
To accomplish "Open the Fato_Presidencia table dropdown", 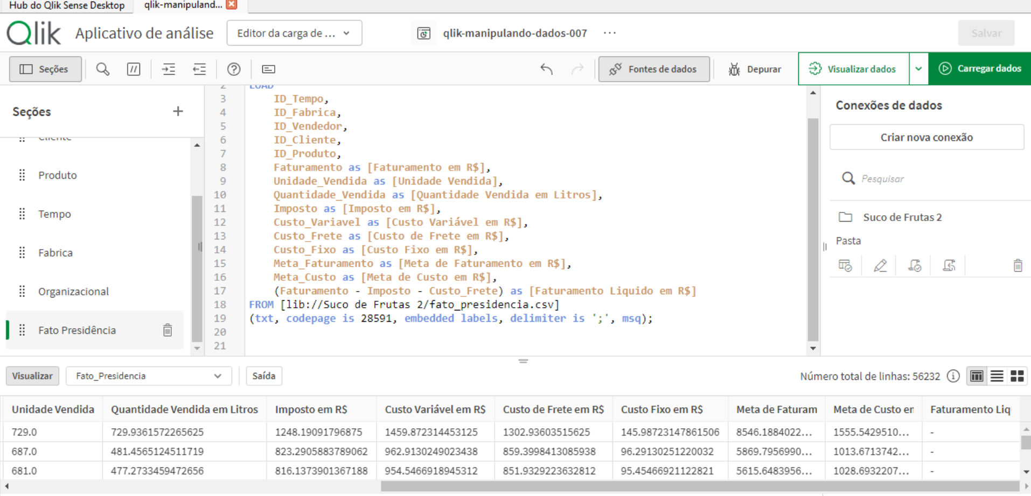I will coord(149,376).
